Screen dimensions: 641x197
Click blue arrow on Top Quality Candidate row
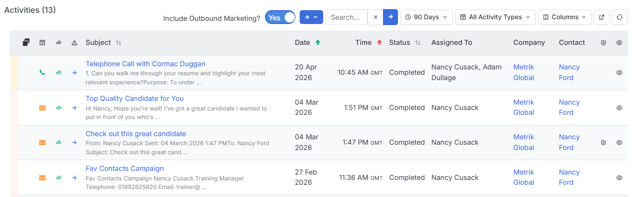coord(74,108)
